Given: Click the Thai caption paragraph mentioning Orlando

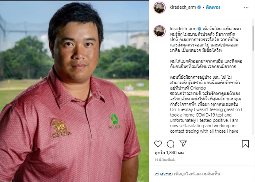Looking at the screenshot, I should pos(205,91).
